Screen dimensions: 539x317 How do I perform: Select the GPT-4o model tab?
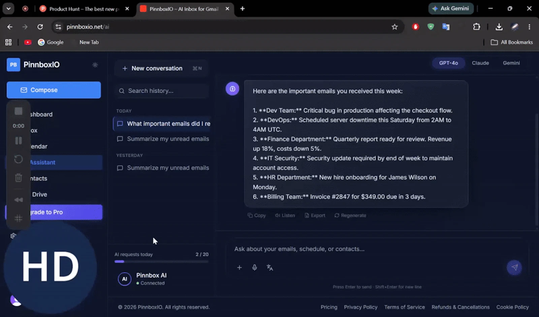pos(448,63)
